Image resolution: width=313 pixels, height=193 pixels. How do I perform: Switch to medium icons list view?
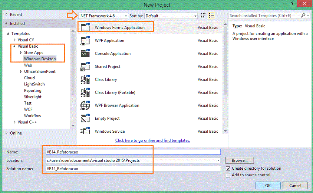(211, 16)
